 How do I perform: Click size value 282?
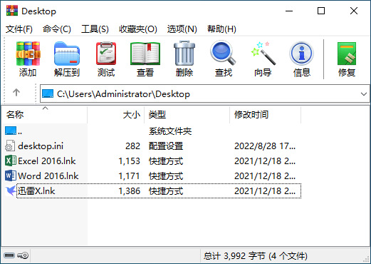click(x=132, y=146)
